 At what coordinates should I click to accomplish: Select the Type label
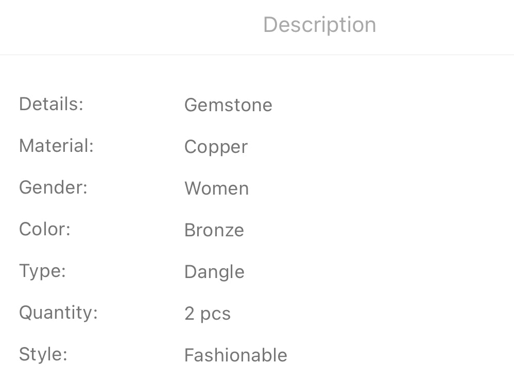42,271
